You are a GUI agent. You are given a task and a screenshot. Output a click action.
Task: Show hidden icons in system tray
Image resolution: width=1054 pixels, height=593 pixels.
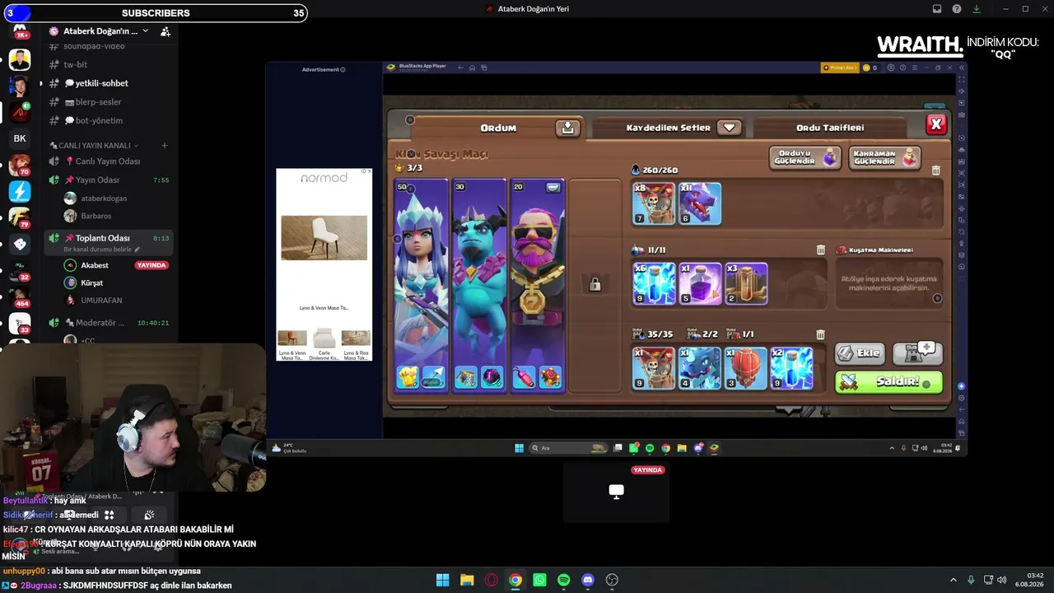tap(954, 580)
